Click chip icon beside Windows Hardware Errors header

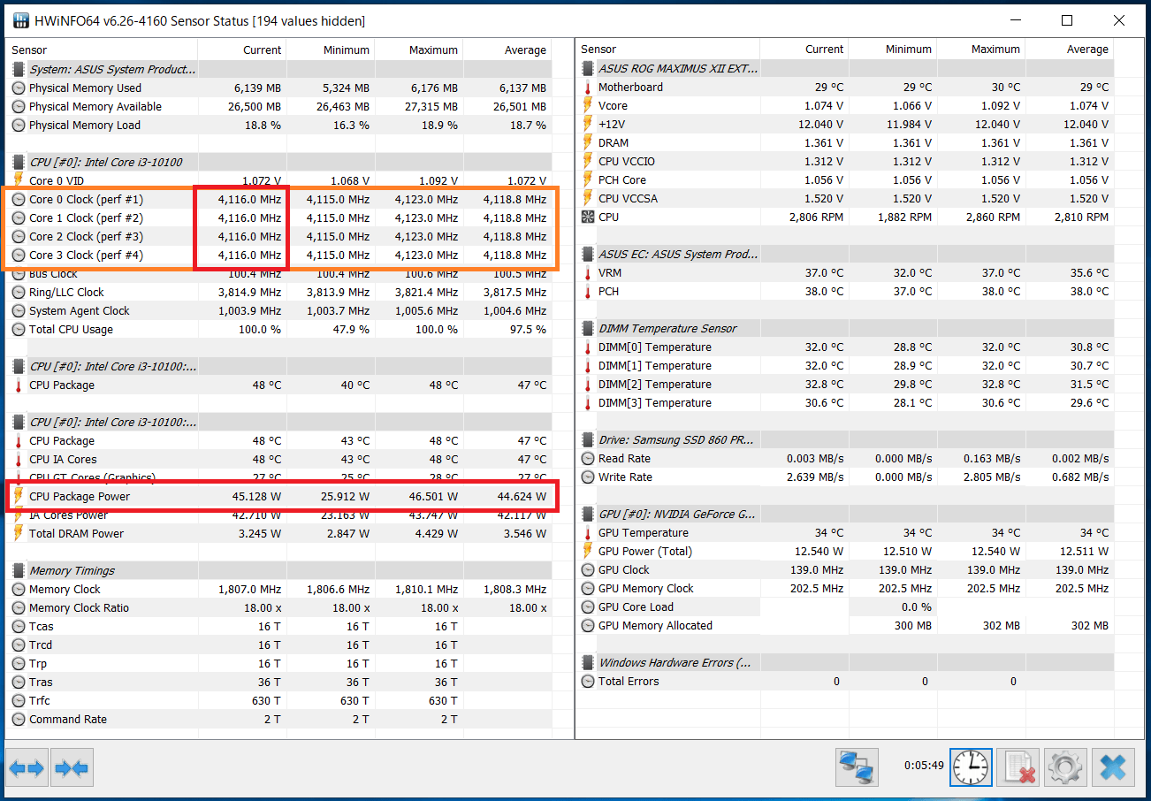(588, 663)
